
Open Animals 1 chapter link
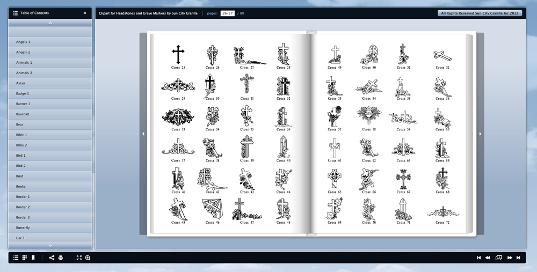[x=24, y=63]
